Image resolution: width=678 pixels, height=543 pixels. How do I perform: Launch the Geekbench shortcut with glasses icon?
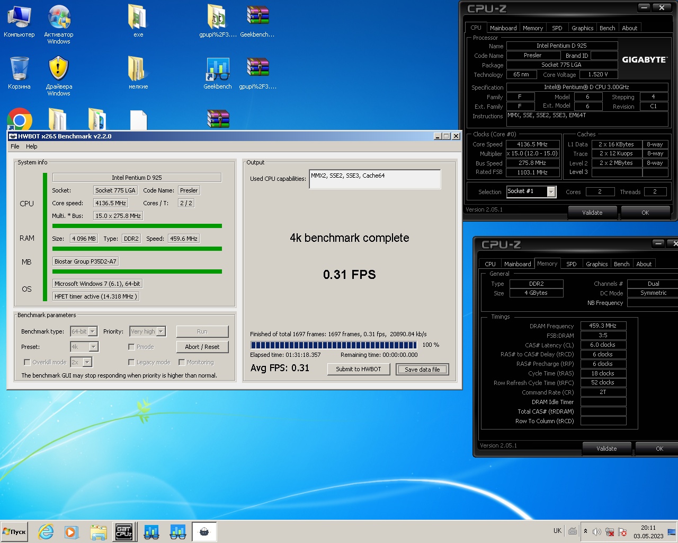click(217, 73)
